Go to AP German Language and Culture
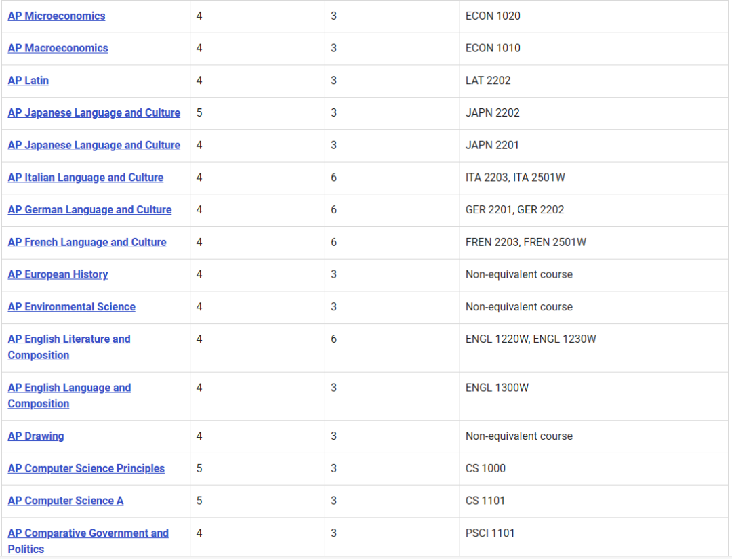The image size is (732, 559). coord(89,210)
